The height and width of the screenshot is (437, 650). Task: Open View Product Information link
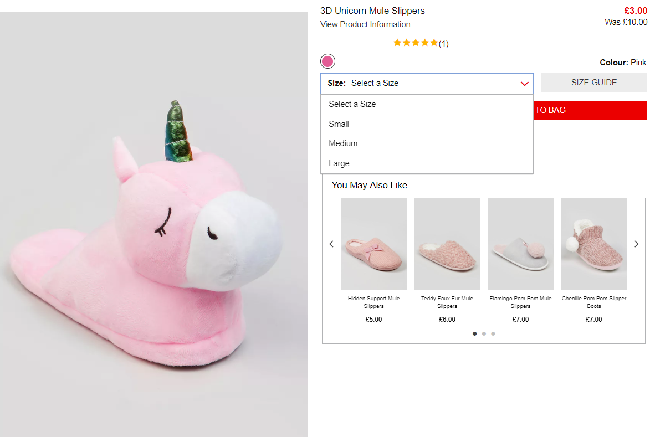click(365, 24)
